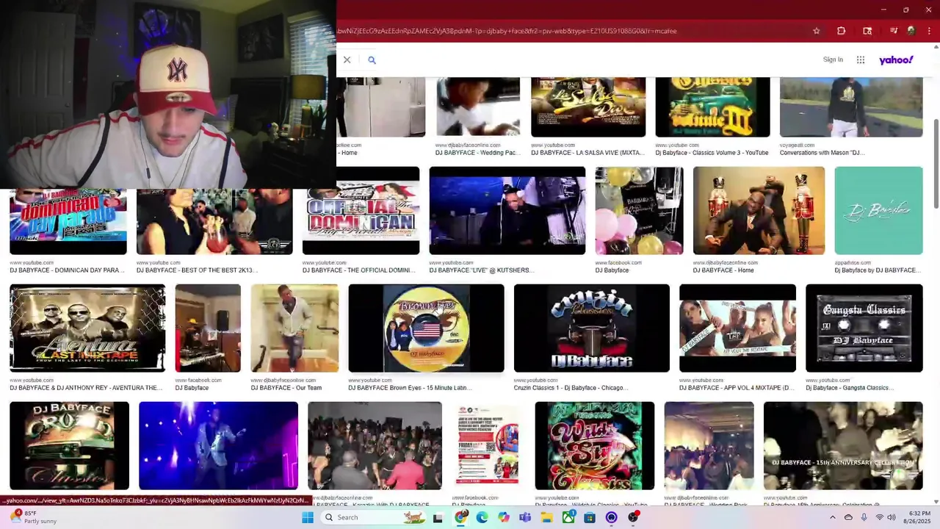Open Microsoft Store from taskbar
The image size is (940, 529).
pos(590,517)
